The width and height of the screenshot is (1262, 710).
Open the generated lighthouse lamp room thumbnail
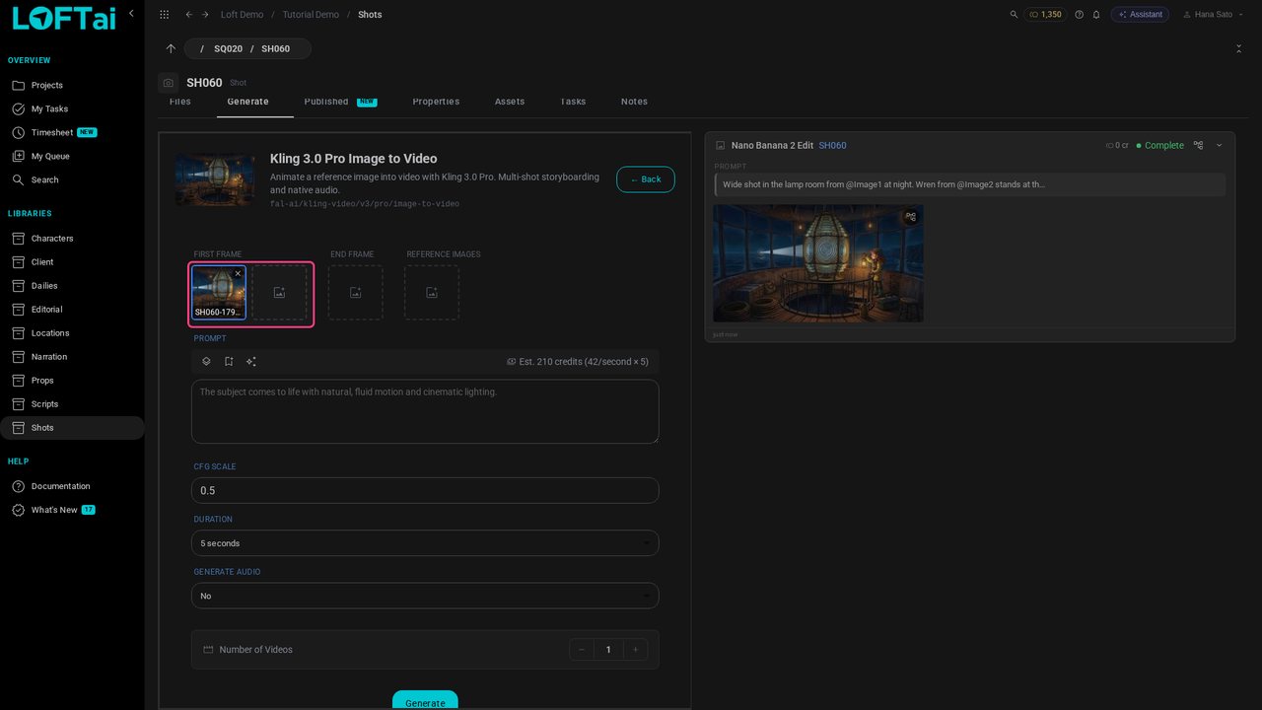point(818,263)
